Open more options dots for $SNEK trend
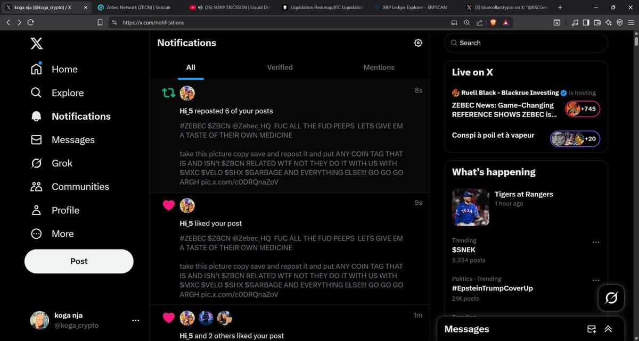The width and height of the screenshot is (639, 341). click(596, 242)
